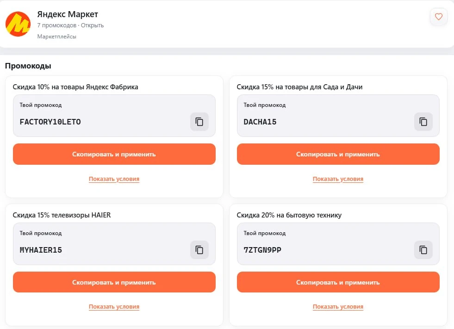
Task: Expand conditions for MYHAIER15 promo
Action: coord(114,307)
